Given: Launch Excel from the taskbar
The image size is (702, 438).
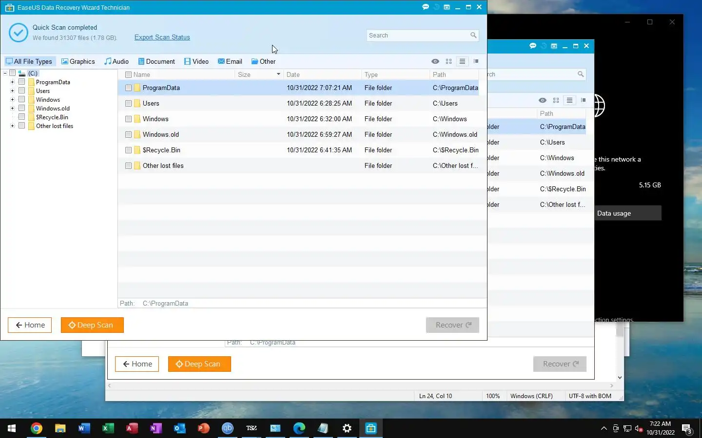Looking at the screenshot, I should coord(108,428).
